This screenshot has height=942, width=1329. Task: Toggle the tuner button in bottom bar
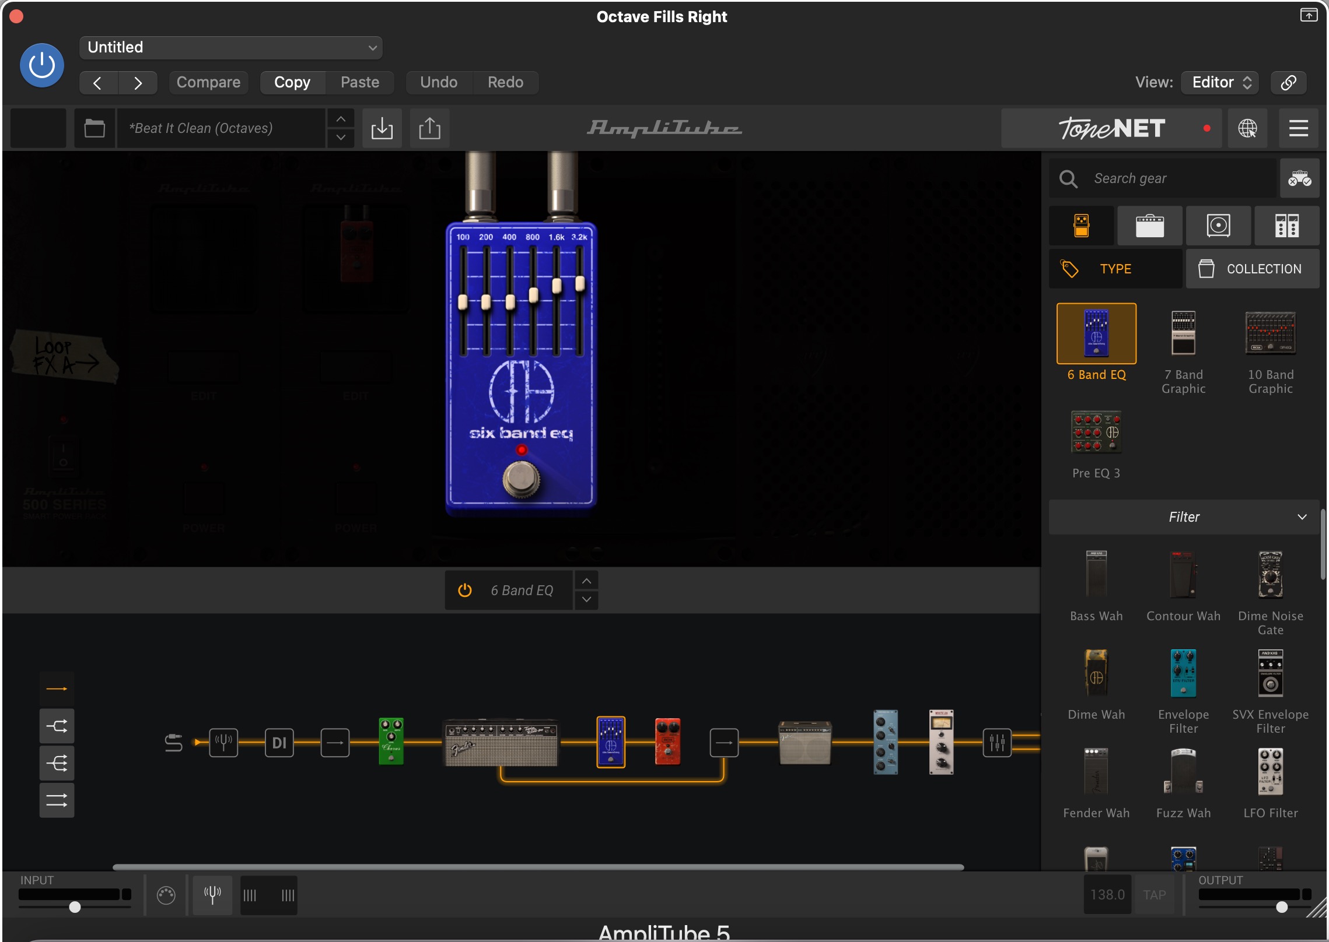[212, 895]
